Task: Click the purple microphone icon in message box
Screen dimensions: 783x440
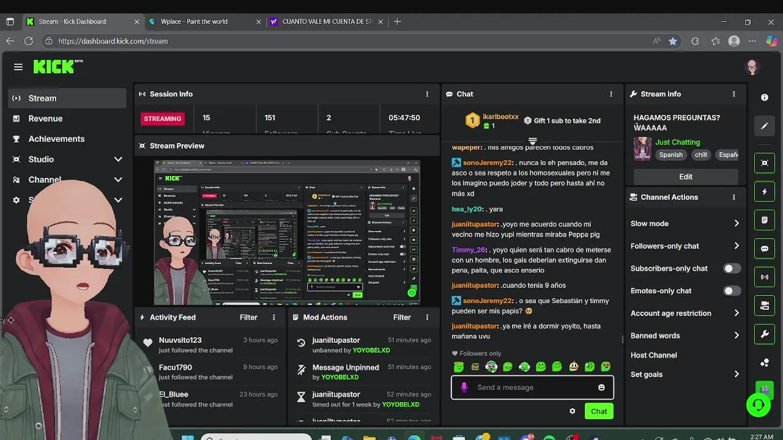Action: [x=464, y=387]
